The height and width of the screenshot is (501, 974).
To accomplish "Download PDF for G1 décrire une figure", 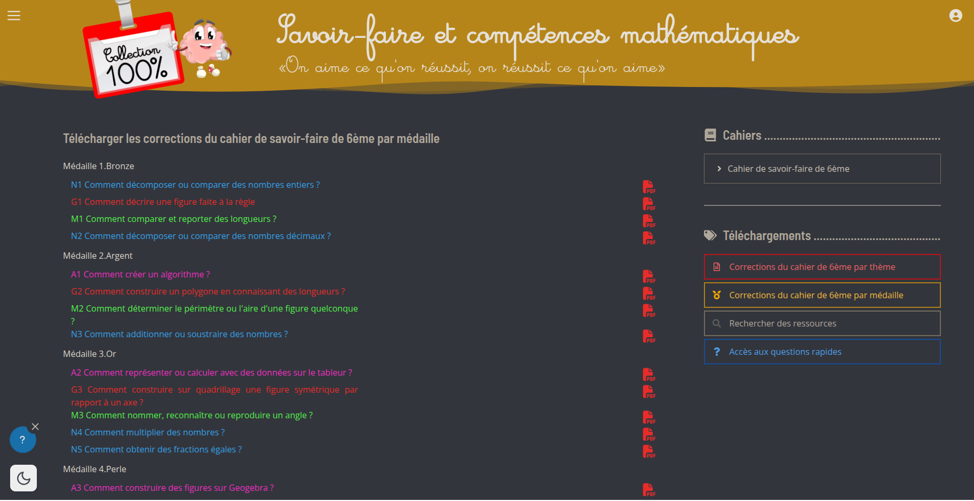I will 648,204.
